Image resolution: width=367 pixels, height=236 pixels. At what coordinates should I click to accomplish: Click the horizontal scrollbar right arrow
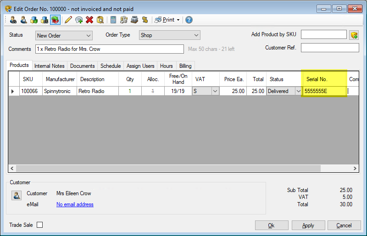[355, 169]
